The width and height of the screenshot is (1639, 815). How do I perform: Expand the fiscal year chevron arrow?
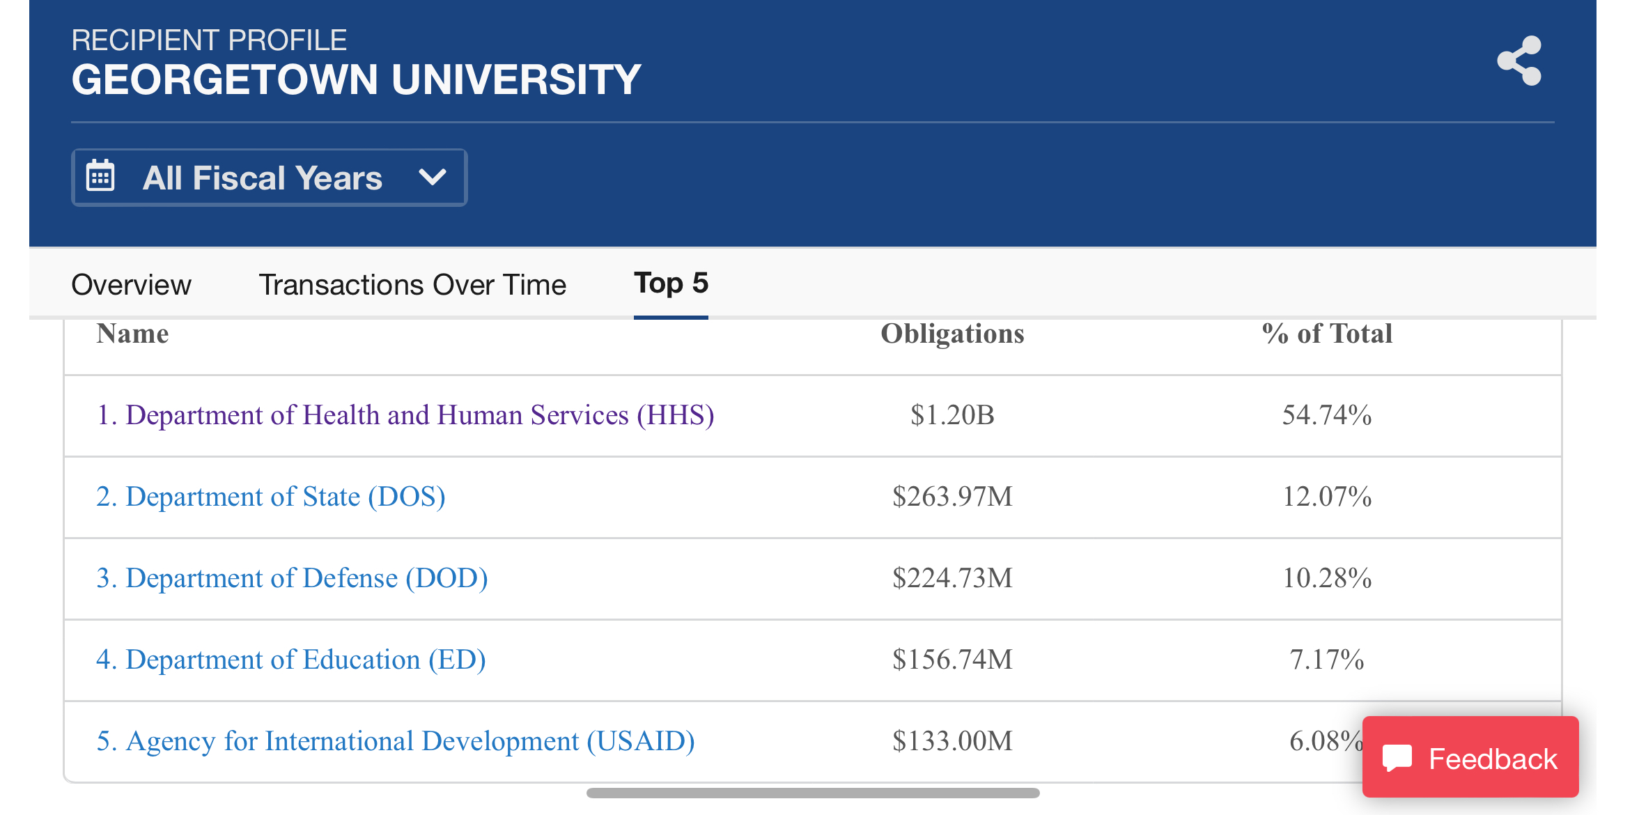[x=432, y=177]
